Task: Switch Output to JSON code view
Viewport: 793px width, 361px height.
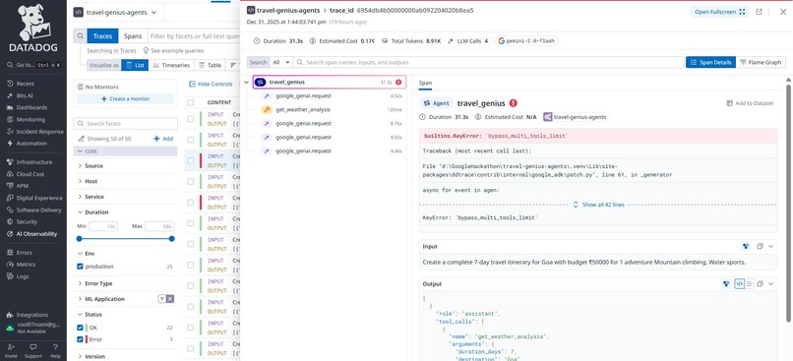Action: coord(740,284)
